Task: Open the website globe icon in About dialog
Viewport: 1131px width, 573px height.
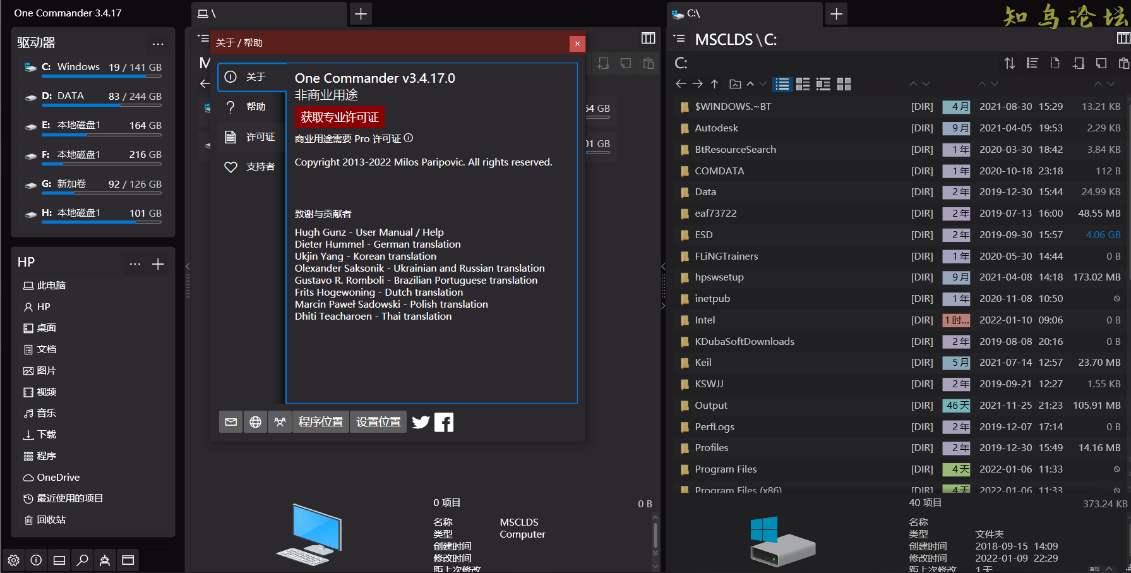Action: coord(255,422)
